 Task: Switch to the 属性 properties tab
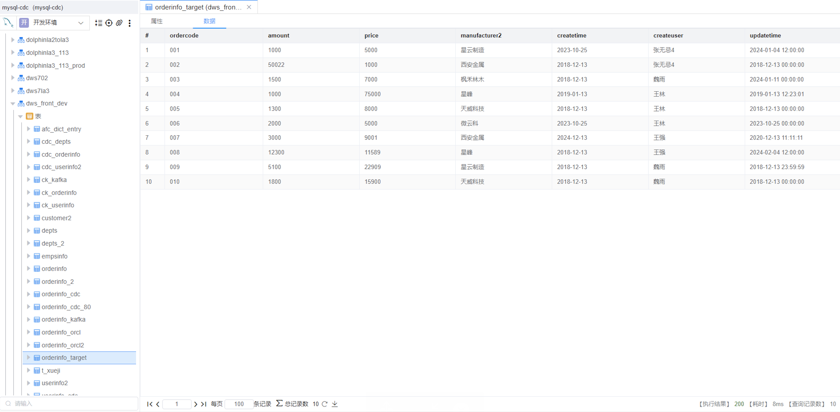tap(156, 21)
